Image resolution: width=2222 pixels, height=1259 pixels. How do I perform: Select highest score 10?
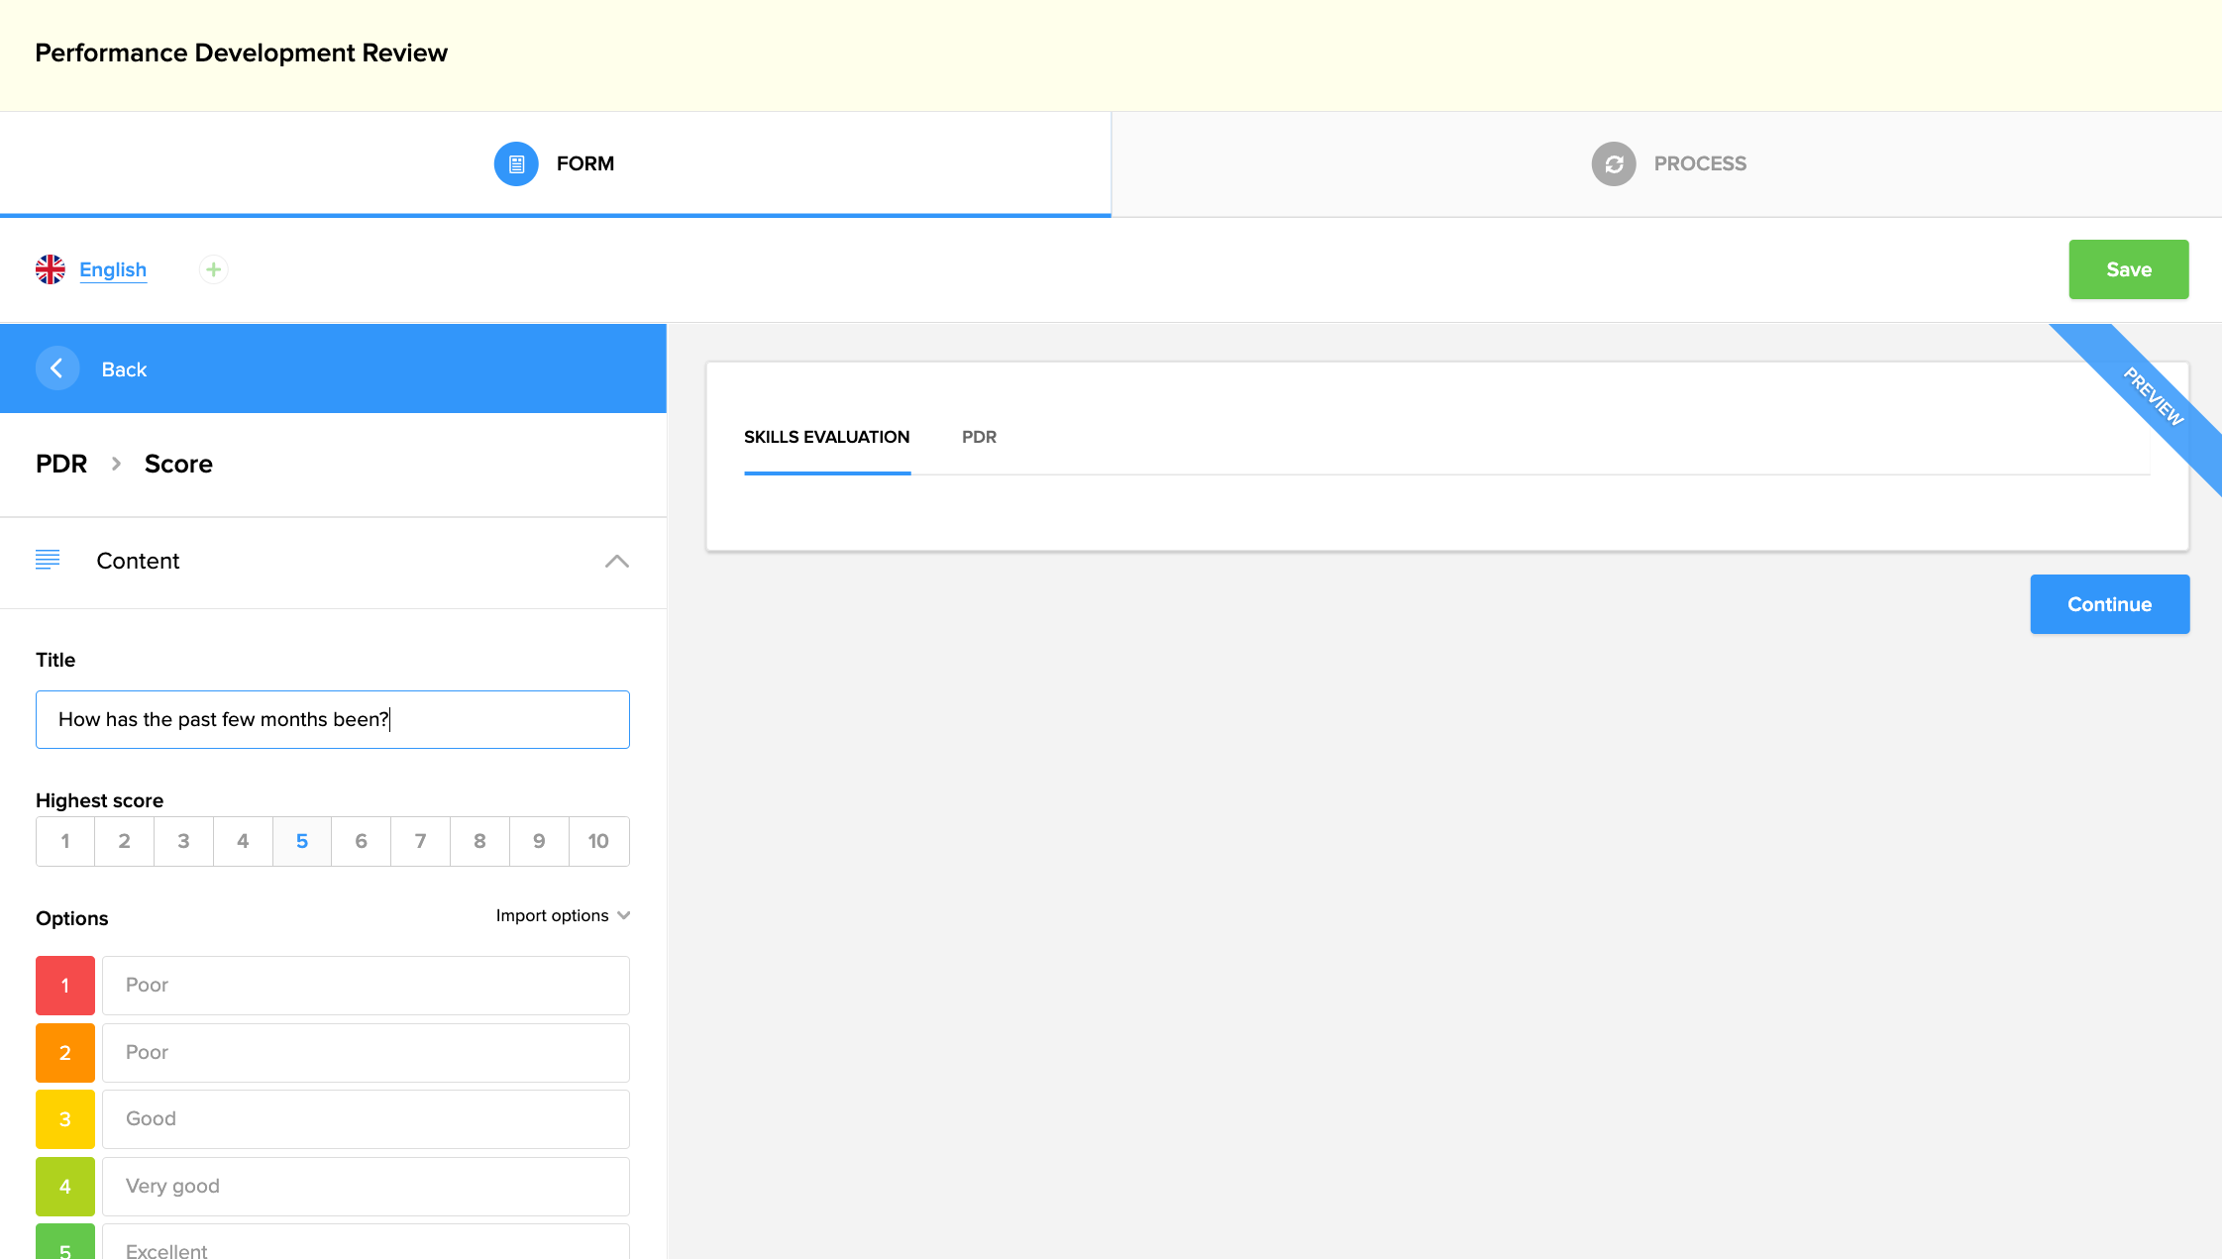pyautogui.click(x=598, y=841)
